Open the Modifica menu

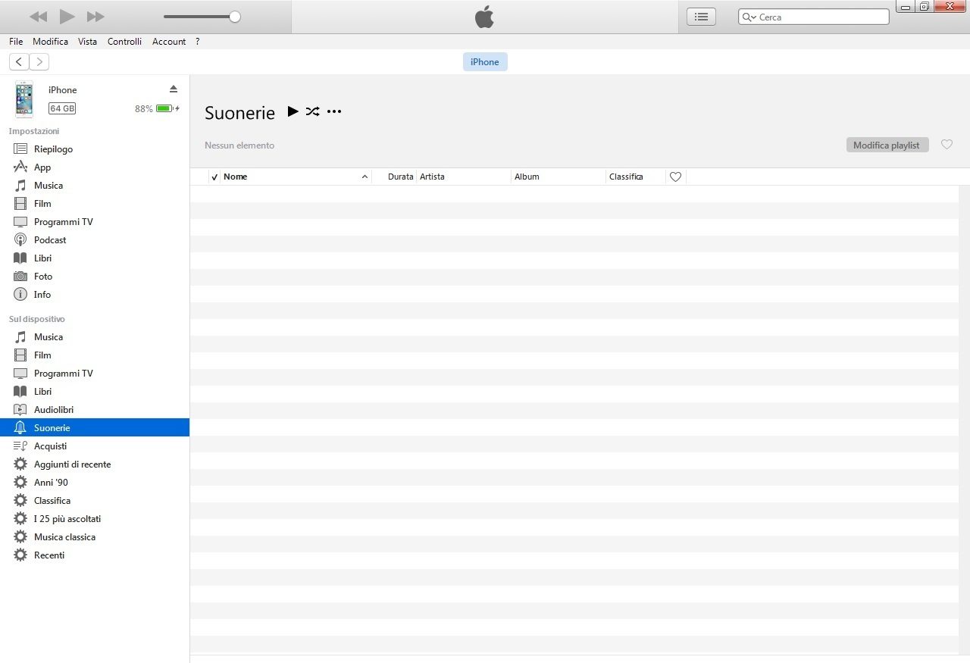pyautogui.click(x=50, y=42)
